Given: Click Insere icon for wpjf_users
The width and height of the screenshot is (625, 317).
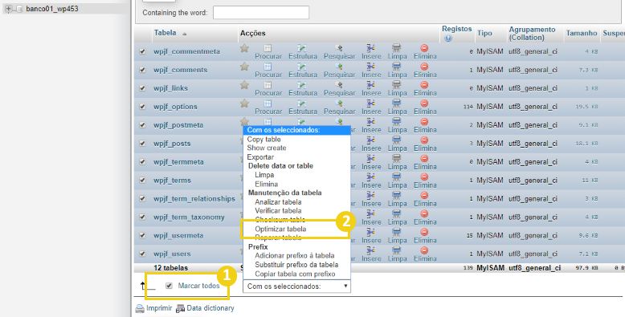Looking at the screenshot, I should 370,250.
